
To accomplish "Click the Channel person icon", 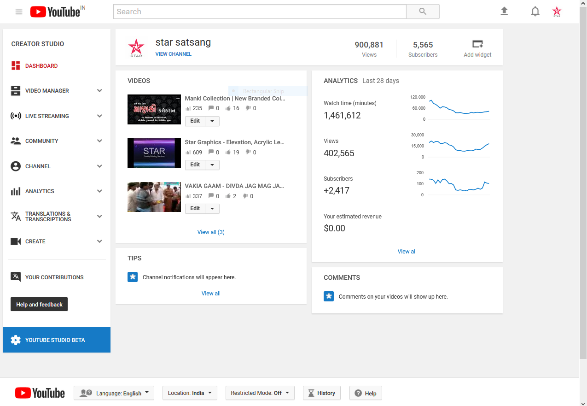I will click(16, 166).
